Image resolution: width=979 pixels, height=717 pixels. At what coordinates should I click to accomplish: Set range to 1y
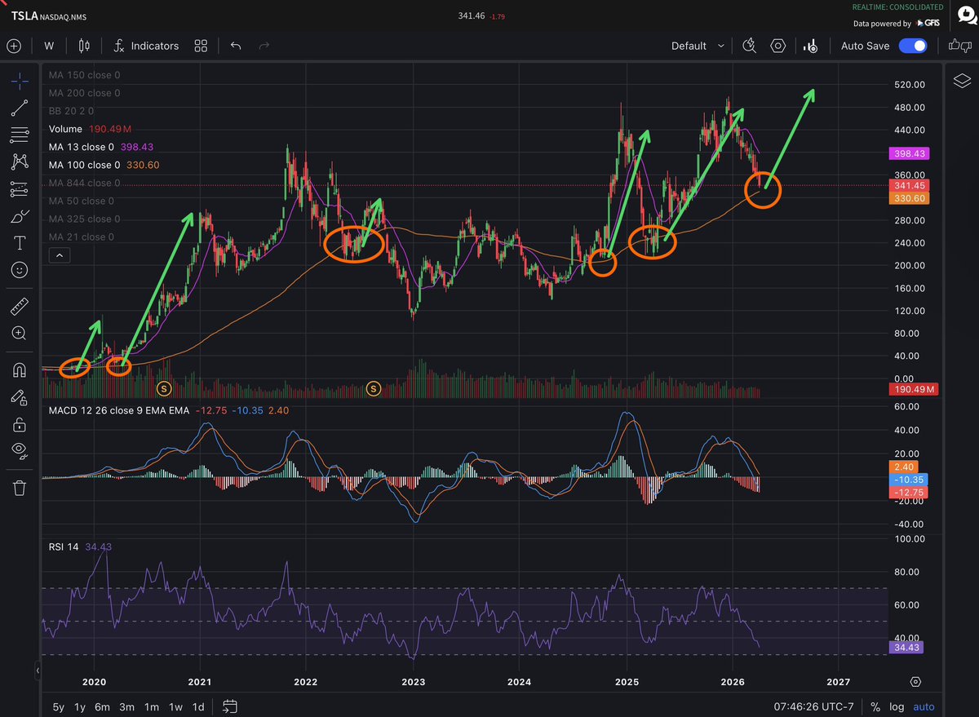click(x=80, y=706)
